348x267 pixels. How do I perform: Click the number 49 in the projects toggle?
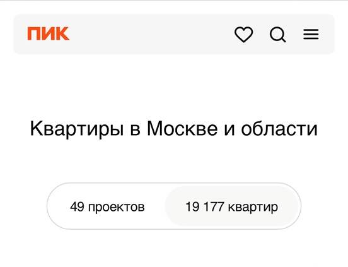[x=77, y=206]
